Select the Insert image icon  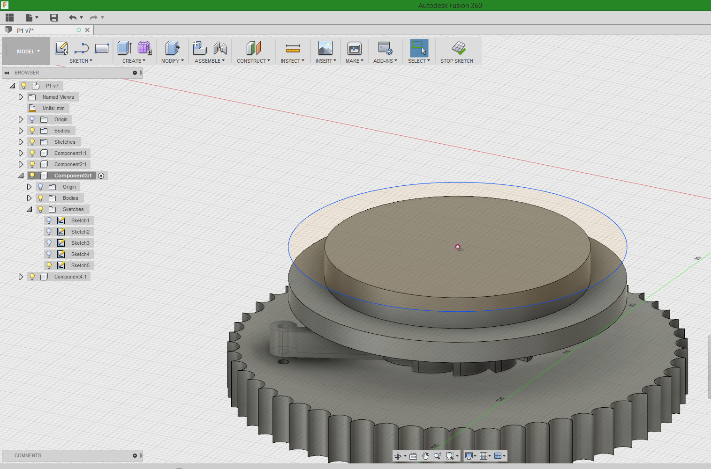[x=325, y=48]
